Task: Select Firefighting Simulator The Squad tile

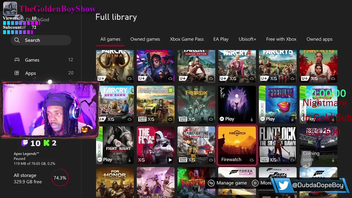Action: [x=196, y=145]
